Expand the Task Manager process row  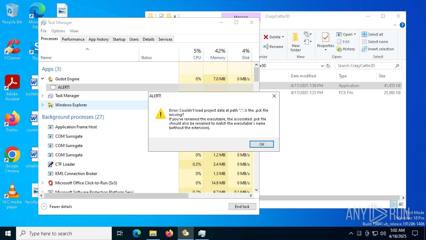(x=43, y=96)
